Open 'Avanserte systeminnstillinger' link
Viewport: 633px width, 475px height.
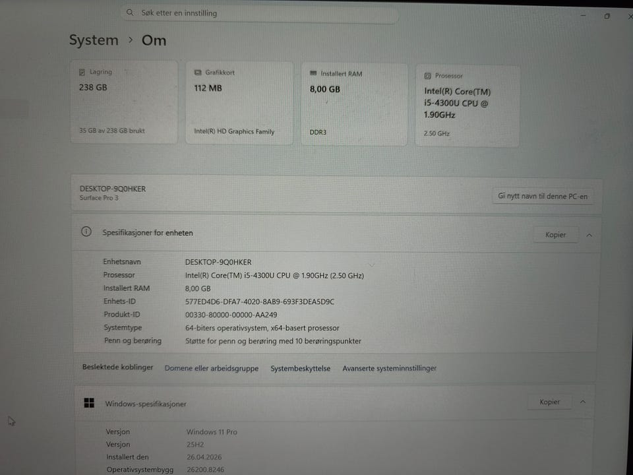pyautogui.click(x=390, y=368)
